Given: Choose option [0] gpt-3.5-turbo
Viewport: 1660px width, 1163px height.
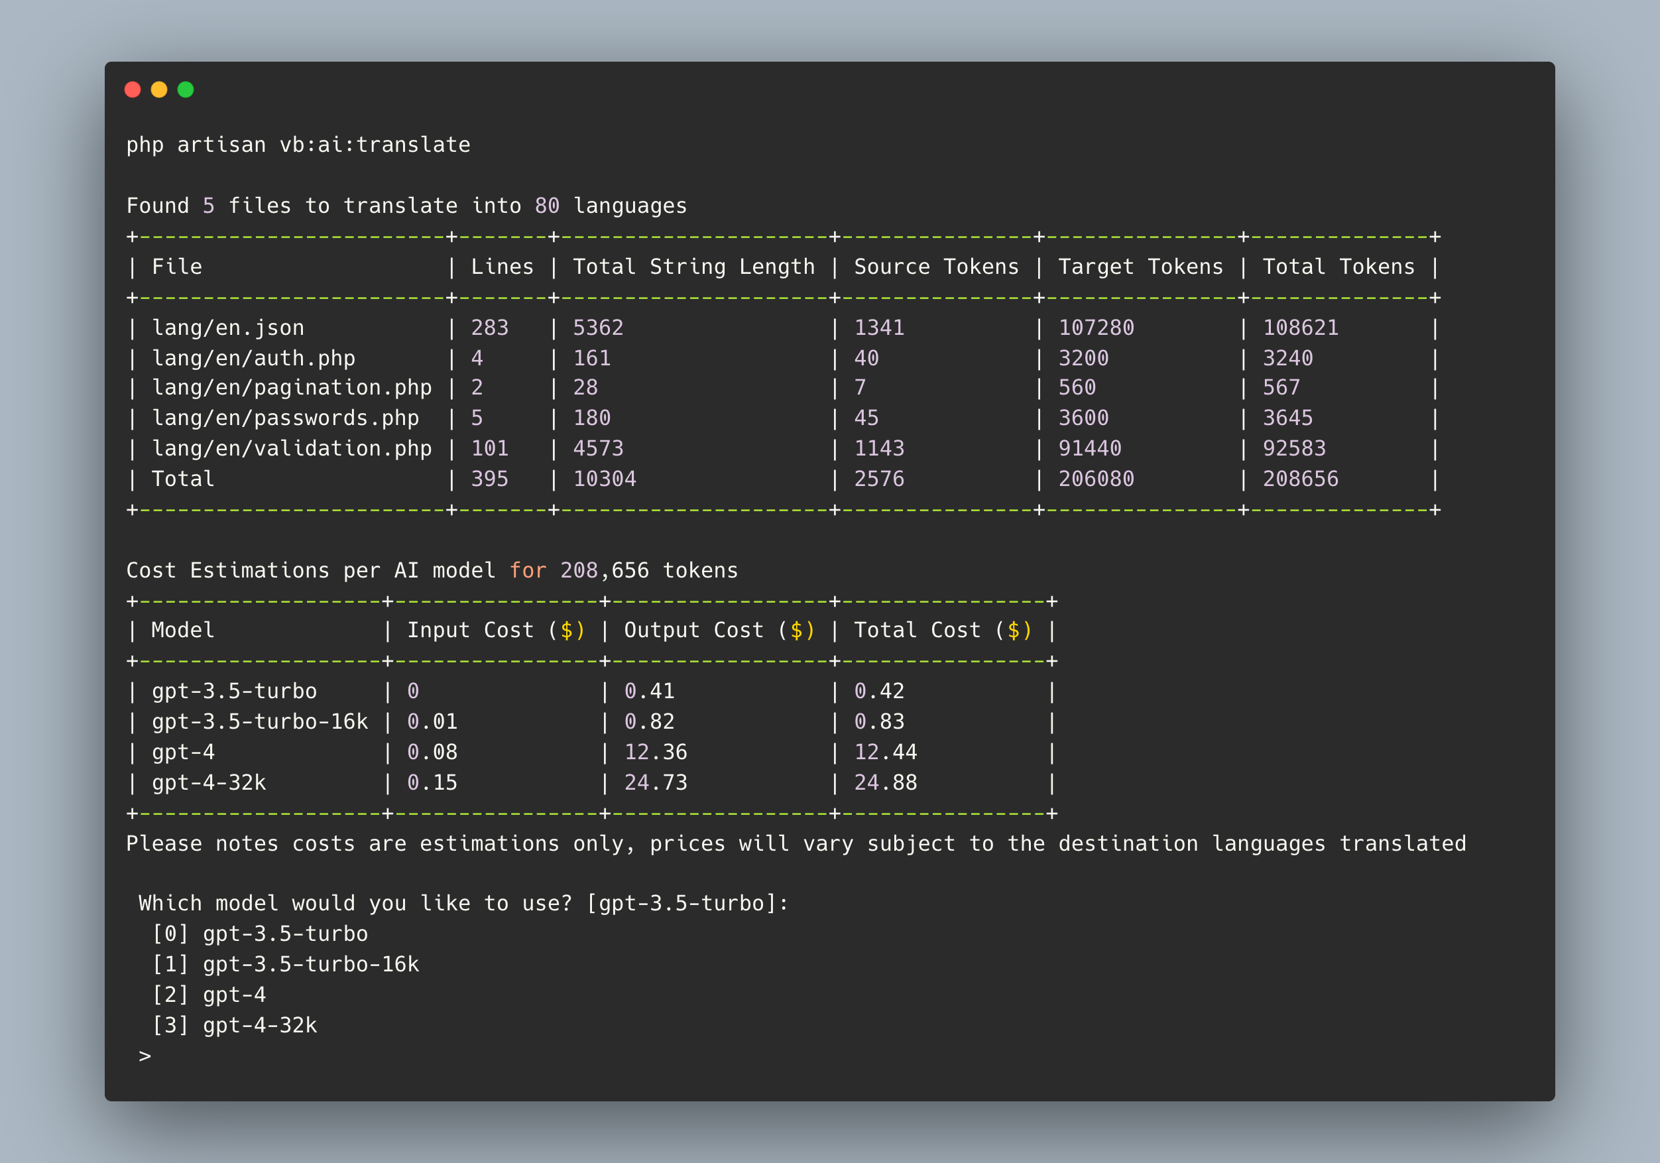Looking at the screenshot, I should click(260, 934).
